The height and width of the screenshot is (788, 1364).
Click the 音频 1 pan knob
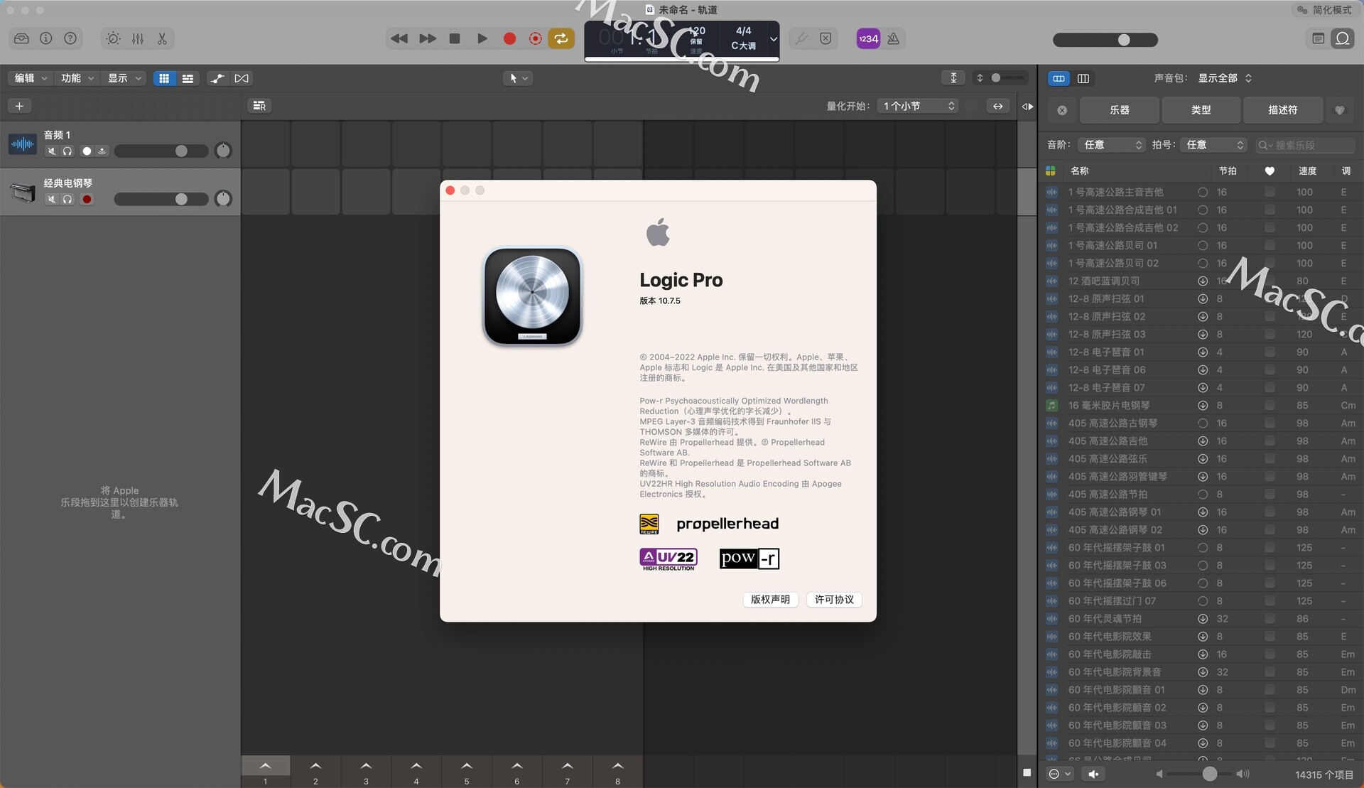coord(223,151)
